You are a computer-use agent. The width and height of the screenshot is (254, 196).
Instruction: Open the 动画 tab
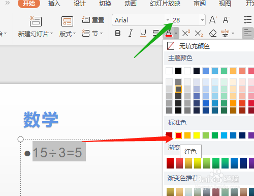coord(131,4)
